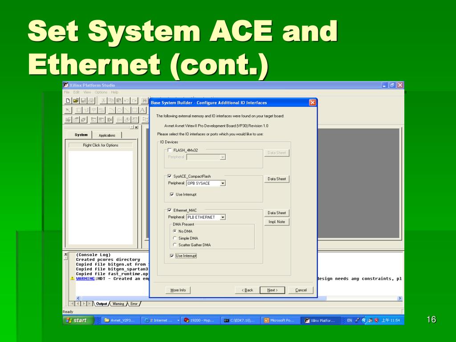Viewport: 456px width, 342px height.
Task: Select the arc drawing tool
Action: [111, 110]
